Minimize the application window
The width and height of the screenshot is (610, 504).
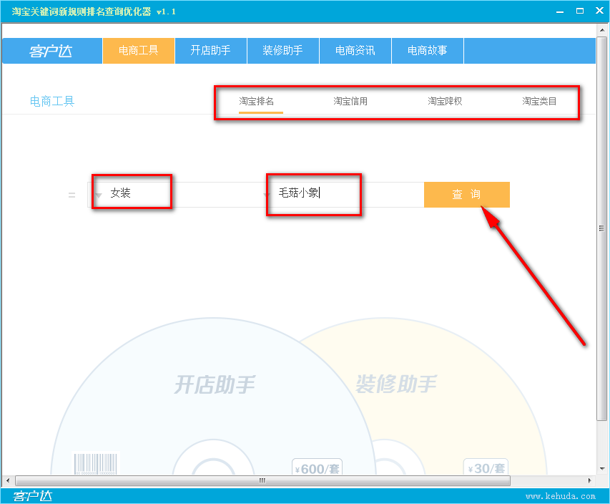click(560, 11)
